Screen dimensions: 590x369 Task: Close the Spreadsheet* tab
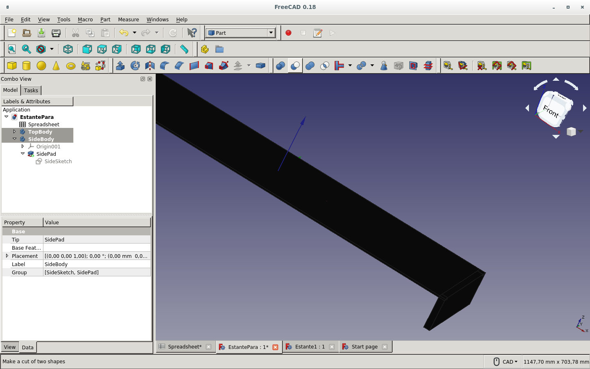(209, 347)
